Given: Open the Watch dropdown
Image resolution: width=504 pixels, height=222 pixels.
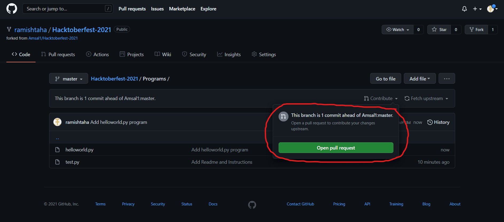Looking at the screenshot, I should [398, 30].
